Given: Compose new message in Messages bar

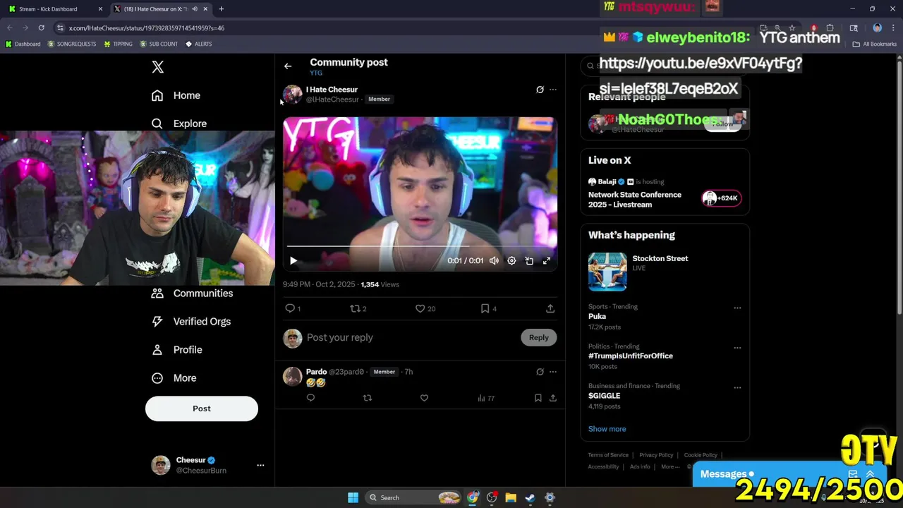Looking at the screenshot, I should pos(853,474).
